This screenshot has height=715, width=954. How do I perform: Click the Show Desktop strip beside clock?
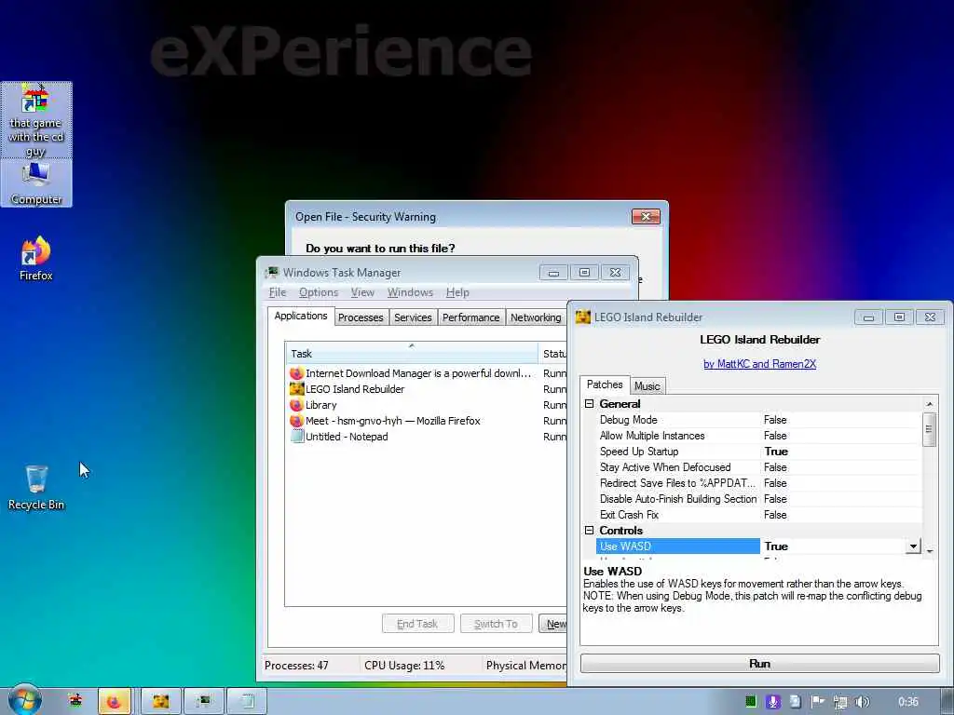coord(947,702)
